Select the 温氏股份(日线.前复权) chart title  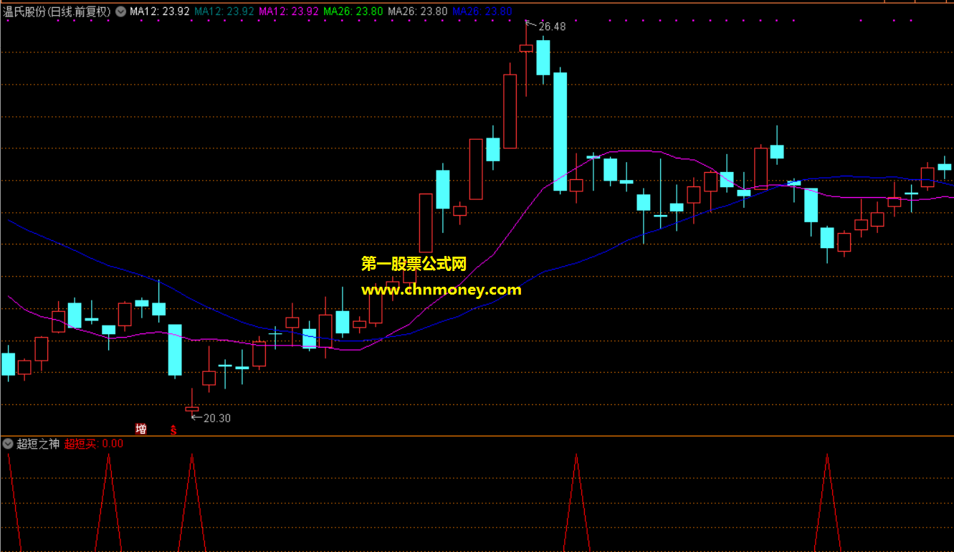pos(58,11)
